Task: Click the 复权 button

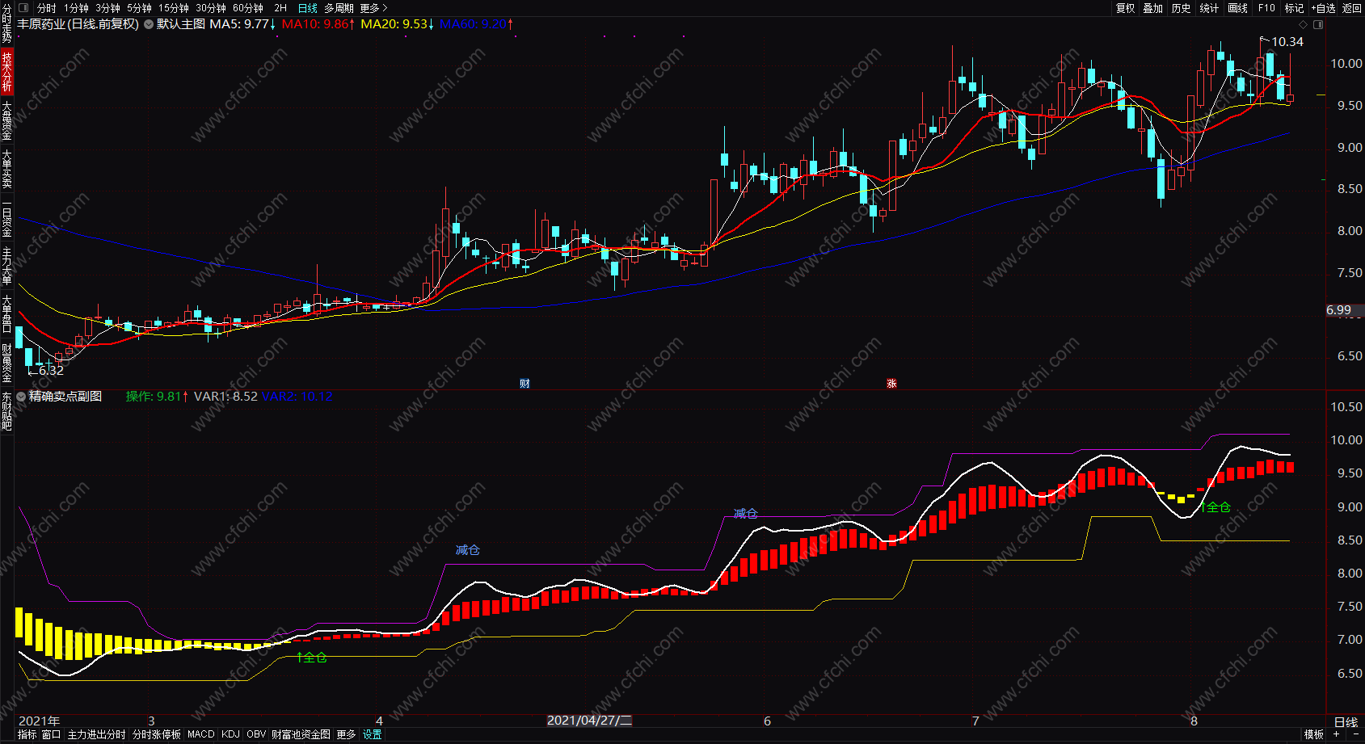Action: click(1126, 8)
